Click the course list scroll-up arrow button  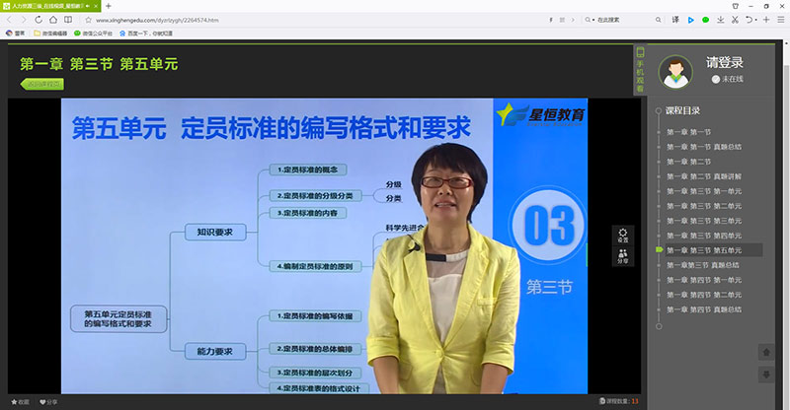point(766,352)
